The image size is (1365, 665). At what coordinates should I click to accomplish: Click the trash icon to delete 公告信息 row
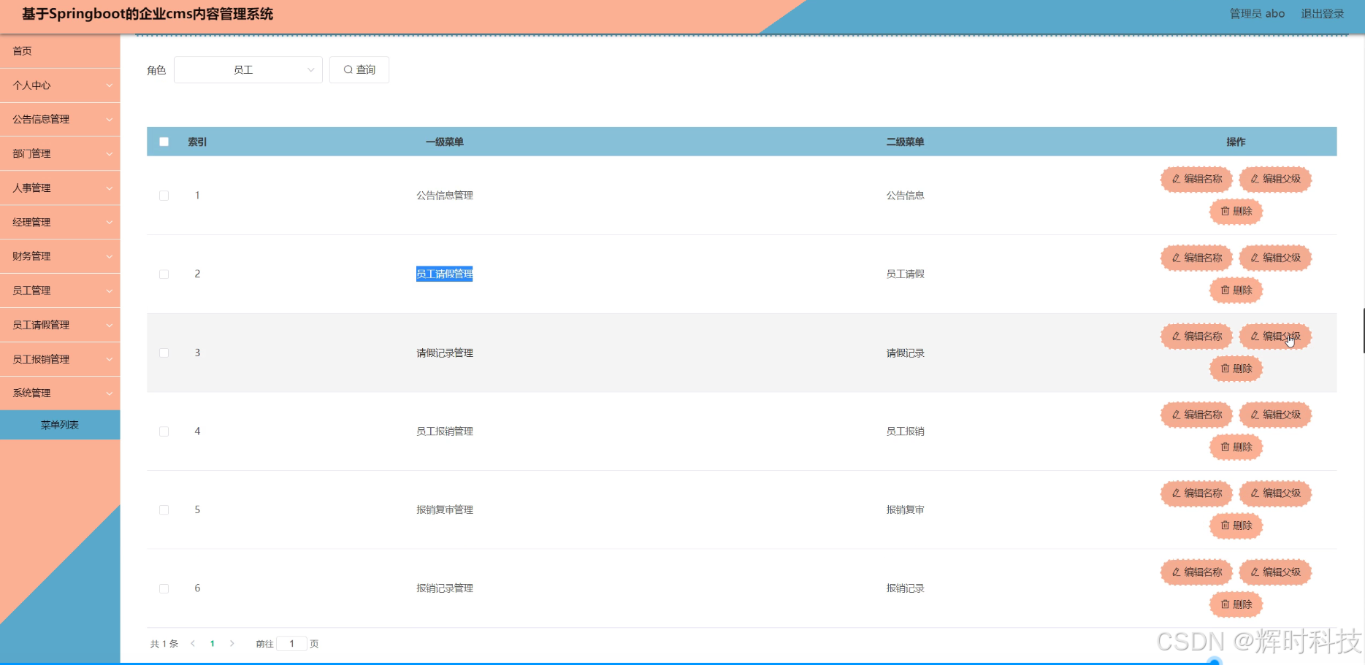1224,211
